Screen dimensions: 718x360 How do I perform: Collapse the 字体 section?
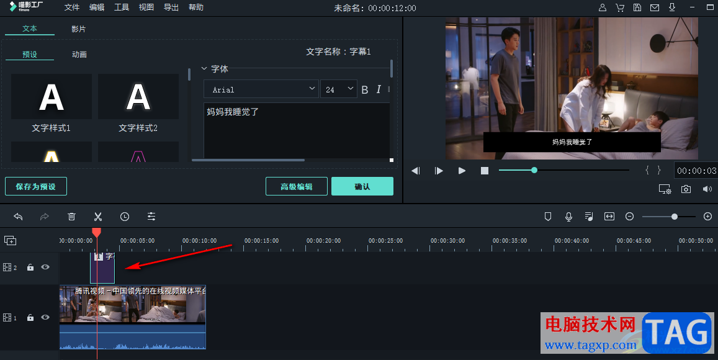204,69
